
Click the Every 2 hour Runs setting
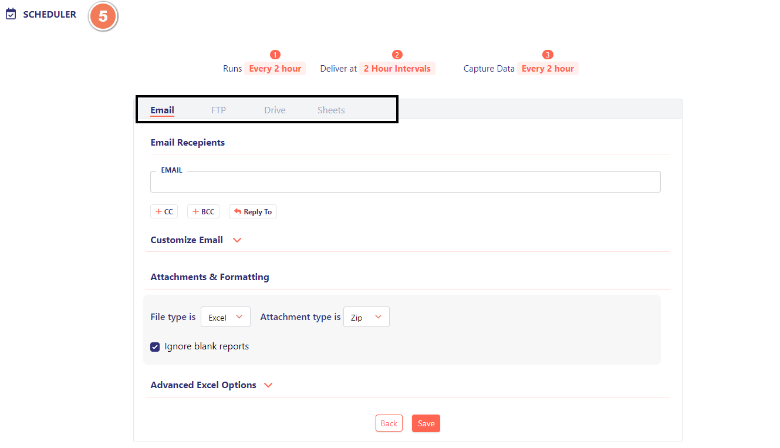(x=275, y=69)
